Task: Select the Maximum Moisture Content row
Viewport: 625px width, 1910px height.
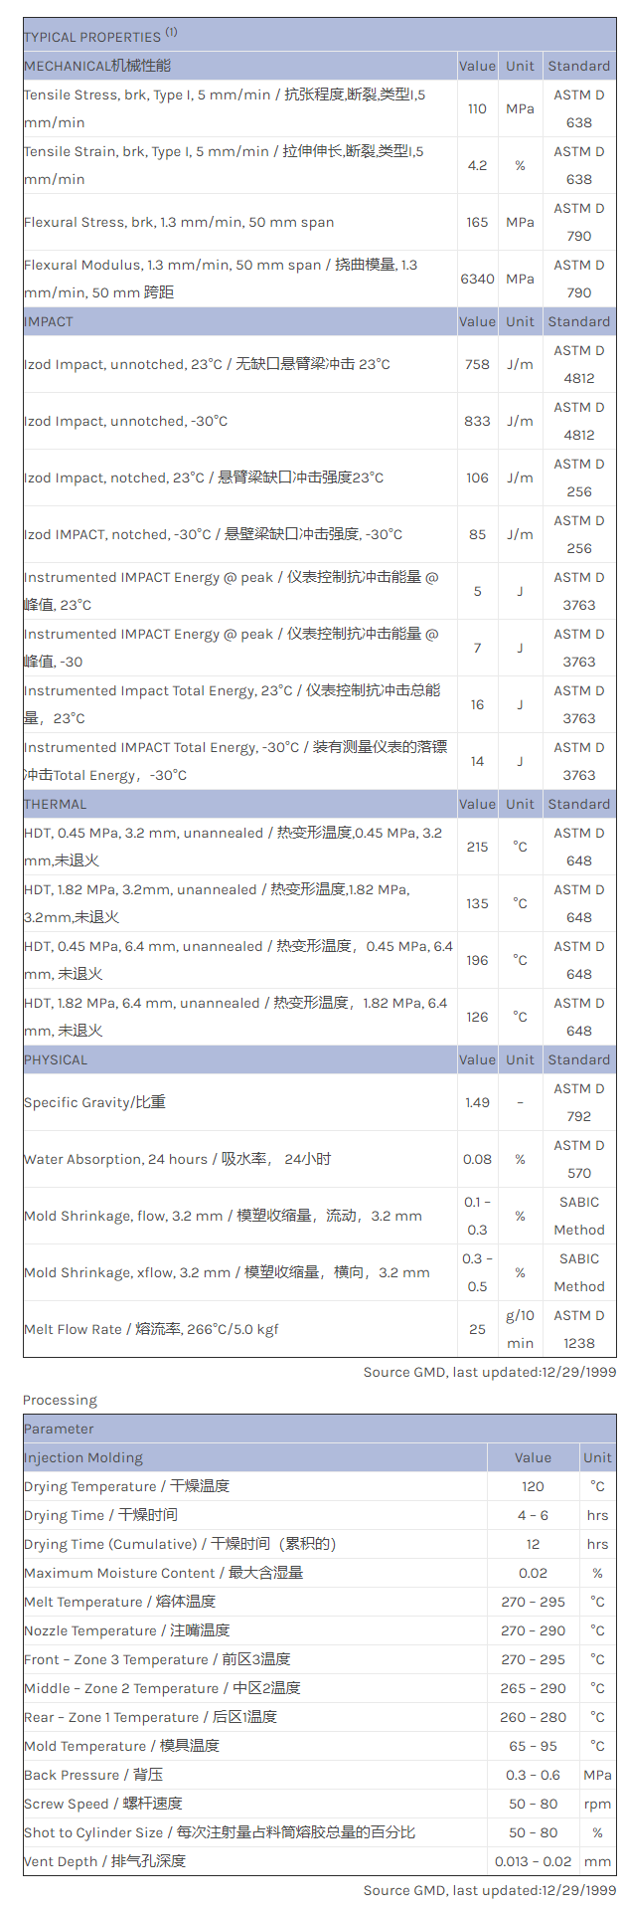Action: pos(163,1573)
